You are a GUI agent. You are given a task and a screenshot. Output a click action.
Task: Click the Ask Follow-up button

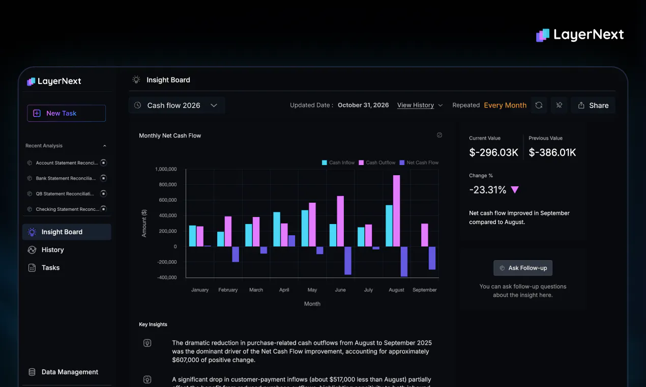tap(523, 268)
